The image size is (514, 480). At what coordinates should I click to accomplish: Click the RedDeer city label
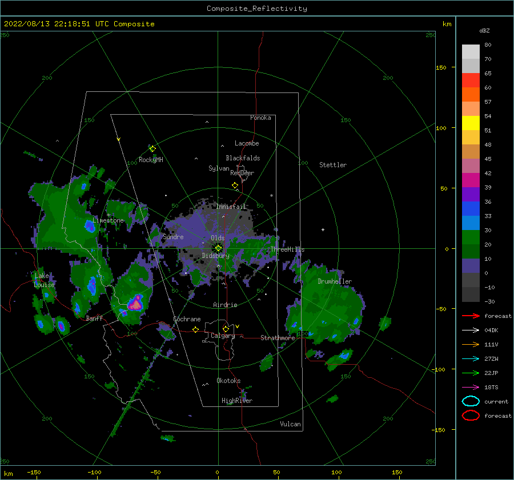(x=242, y=173)
